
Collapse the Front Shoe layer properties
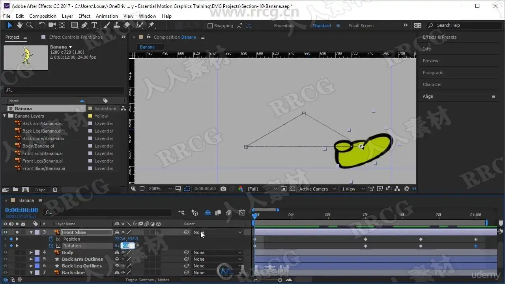coord(31,232)
